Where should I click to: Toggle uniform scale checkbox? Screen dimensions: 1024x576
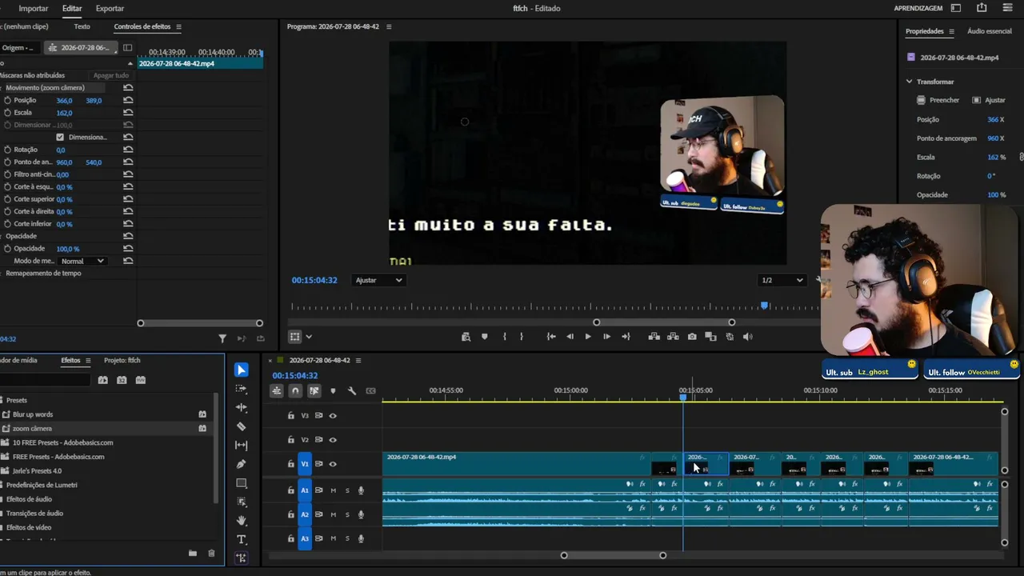click(x=60, y=137)
